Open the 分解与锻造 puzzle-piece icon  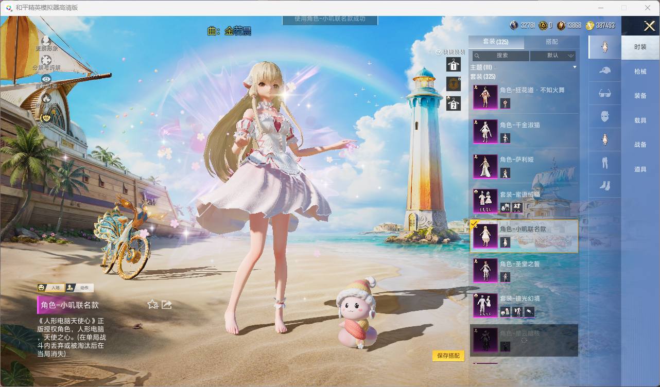46,60
